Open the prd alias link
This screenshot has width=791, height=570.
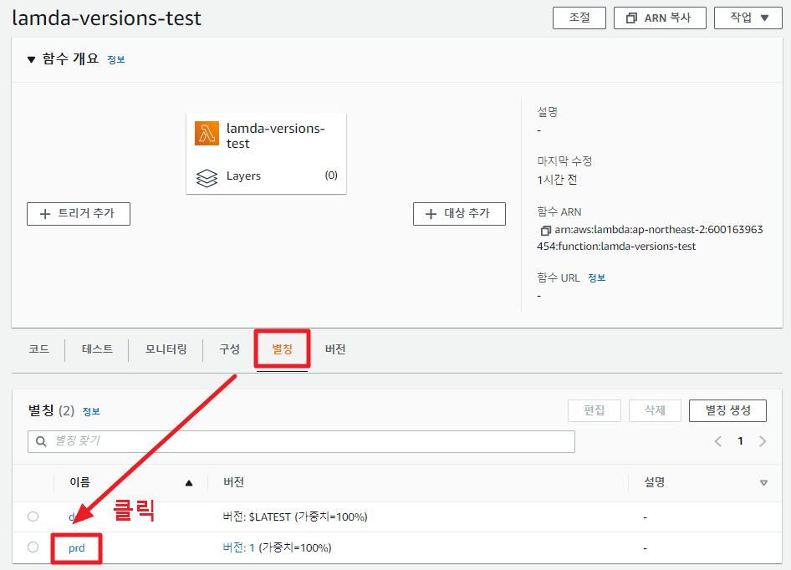coord(77,547)
